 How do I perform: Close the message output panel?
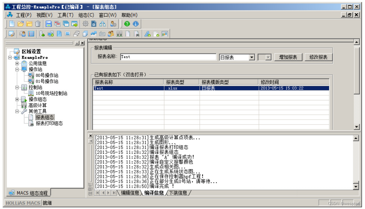[x=91, y=136]
